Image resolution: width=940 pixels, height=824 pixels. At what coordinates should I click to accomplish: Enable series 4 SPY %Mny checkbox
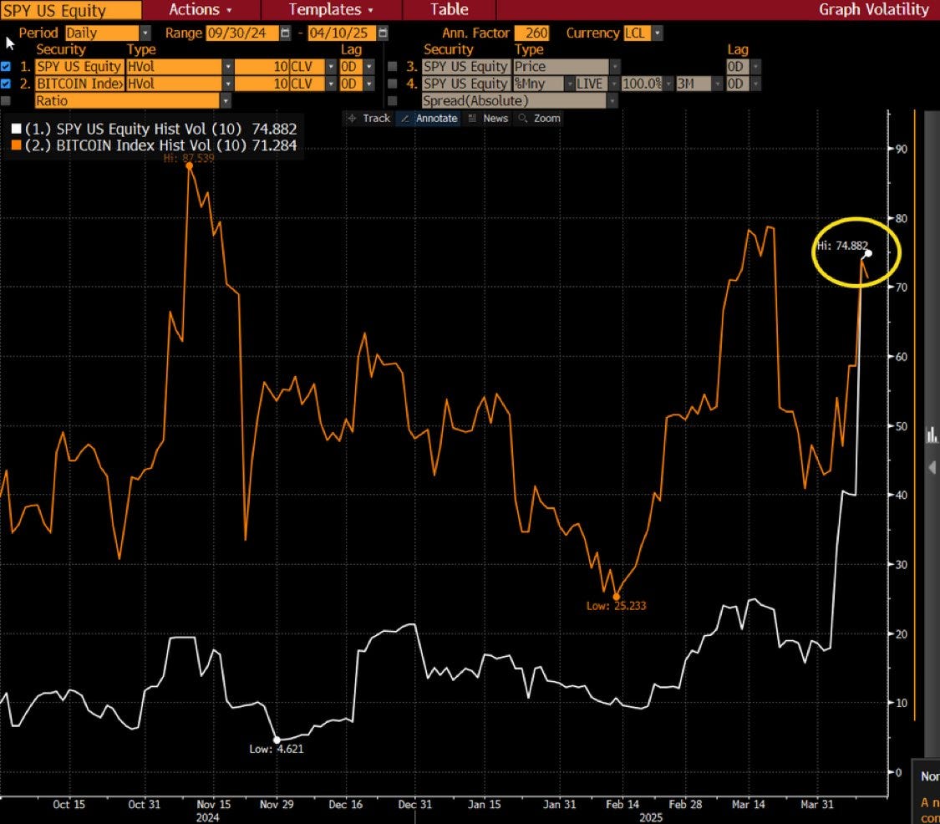click(392, 84)
